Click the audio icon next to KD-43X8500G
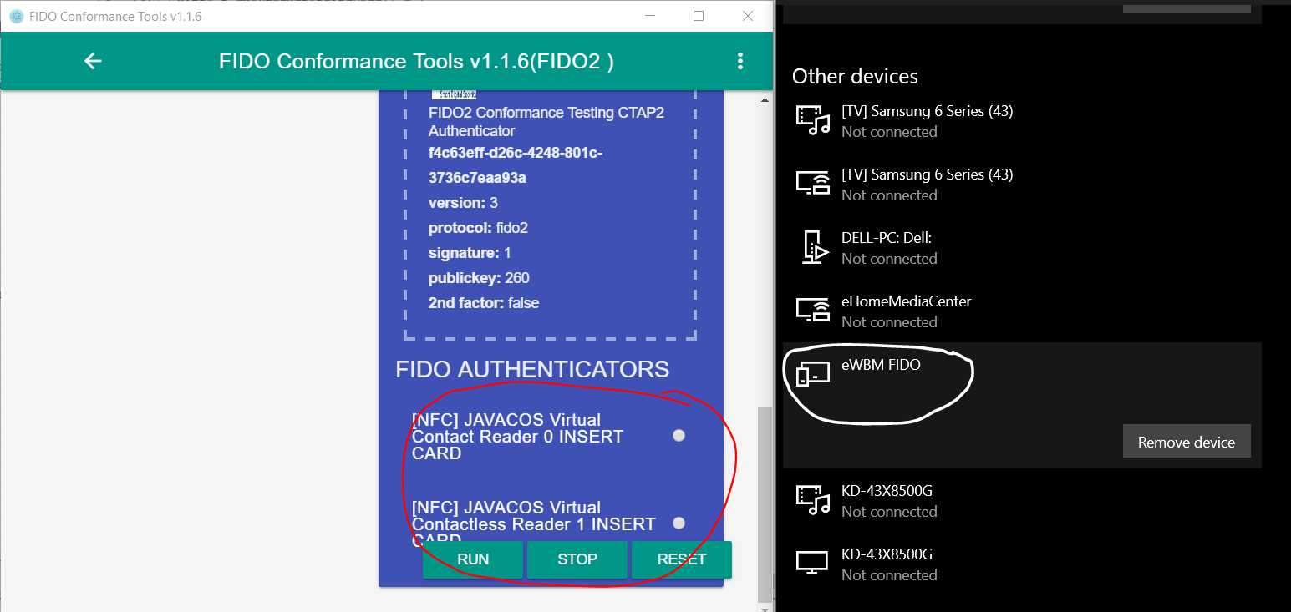This screenshot has width=1291, height=612. coord(812,500)
